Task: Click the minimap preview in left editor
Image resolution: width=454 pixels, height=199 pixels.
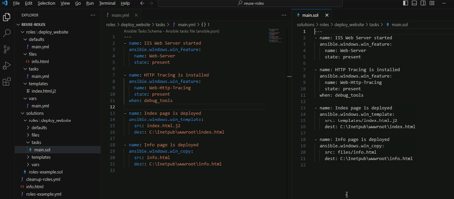Action: [275, 34]
